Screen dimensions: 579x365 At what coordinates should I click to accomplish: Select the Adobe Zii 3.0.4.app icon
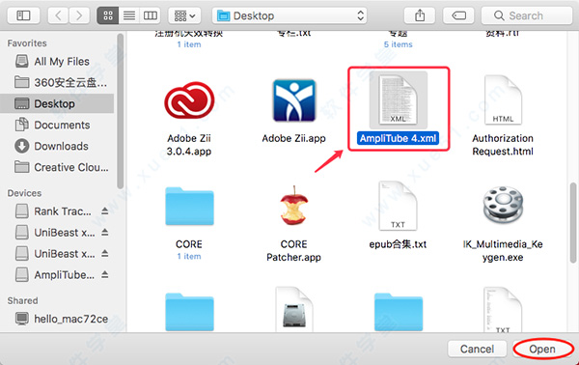189,100
